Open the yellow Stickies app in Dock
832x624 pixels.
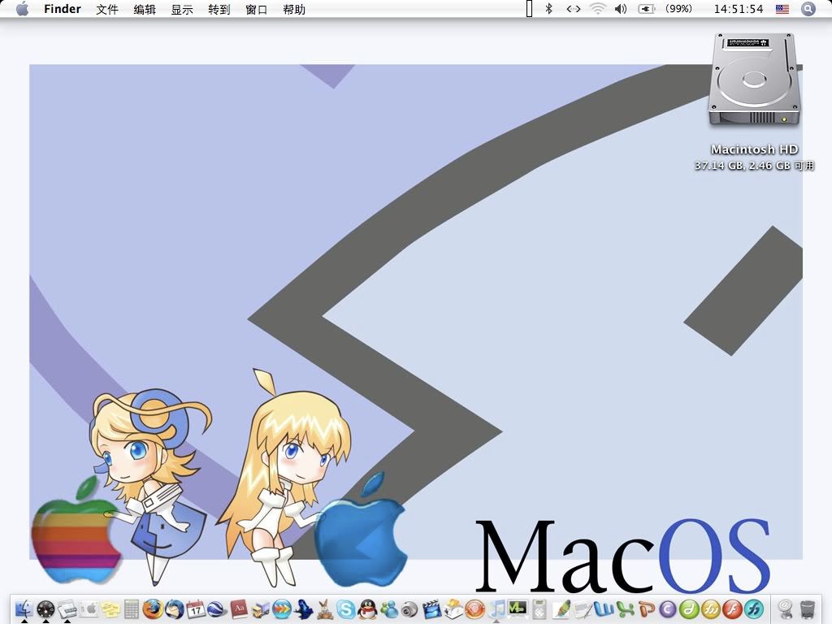pyautogui.click(x=110, y=608)
